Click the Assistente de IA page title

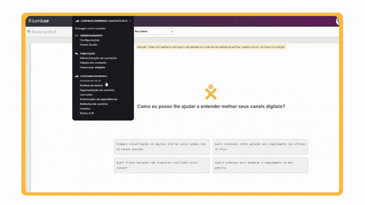point(44,32)
